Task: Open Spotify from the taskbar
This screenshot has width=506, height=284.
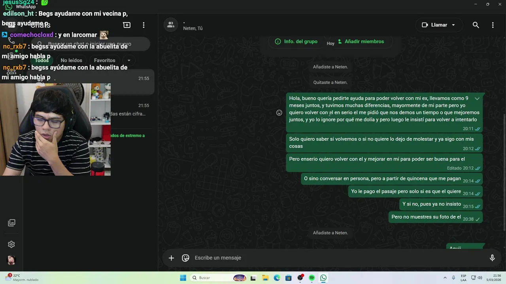Action: point(312,278)
